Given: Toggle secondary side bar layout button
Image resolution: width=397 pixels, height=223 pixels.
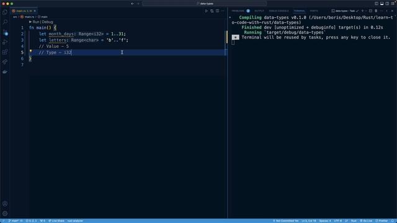Looking at the screenshot, I should [387, 4].
